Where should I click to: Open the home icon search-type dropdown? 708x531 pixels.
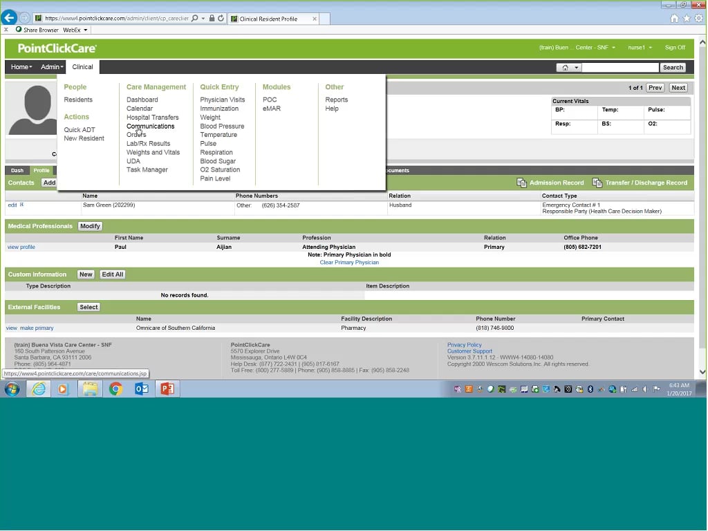[570, 68]
